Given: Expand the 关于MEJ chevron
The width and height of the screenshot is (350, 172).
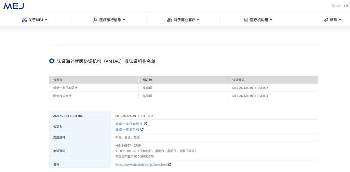Looking at the screenshot, I should point(46,19).
